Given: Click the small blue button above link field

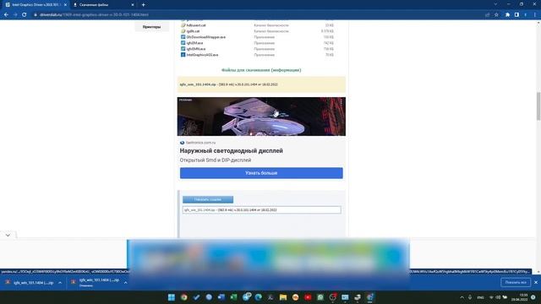Looking at the screenshot, I should pos(208,199).
